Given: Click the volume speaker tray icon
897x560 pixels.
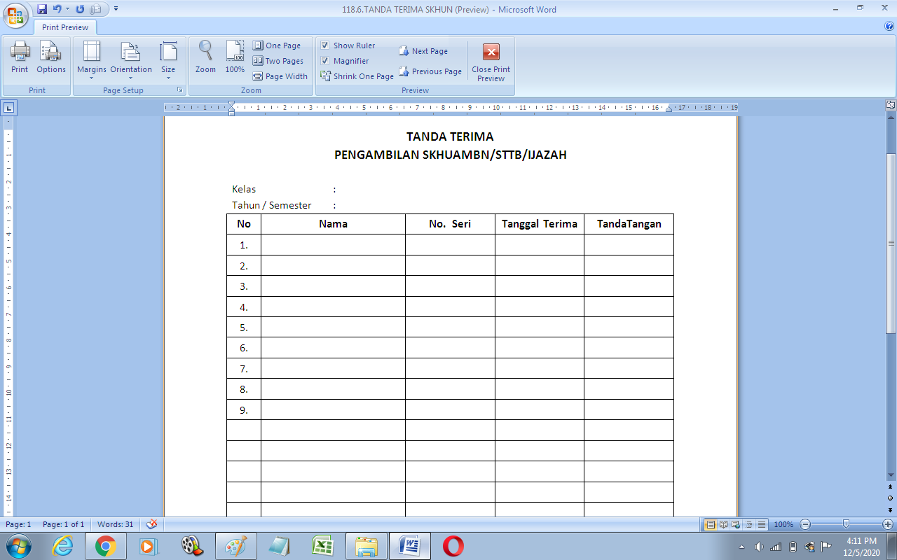Looking at the screenshot, I should tap(759, 547).
